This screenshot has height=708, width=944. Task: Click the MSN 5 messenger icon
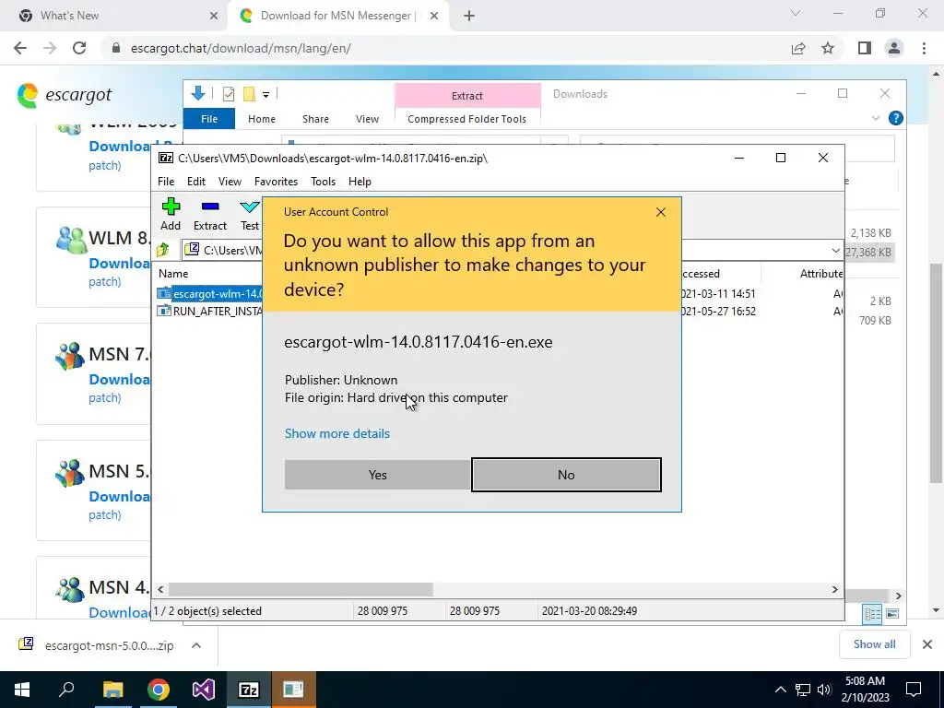click(x=70, y=472)
